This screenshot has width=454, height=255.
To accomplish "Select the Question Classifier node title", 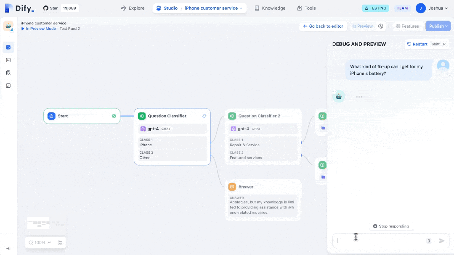I will pos(167,116).
